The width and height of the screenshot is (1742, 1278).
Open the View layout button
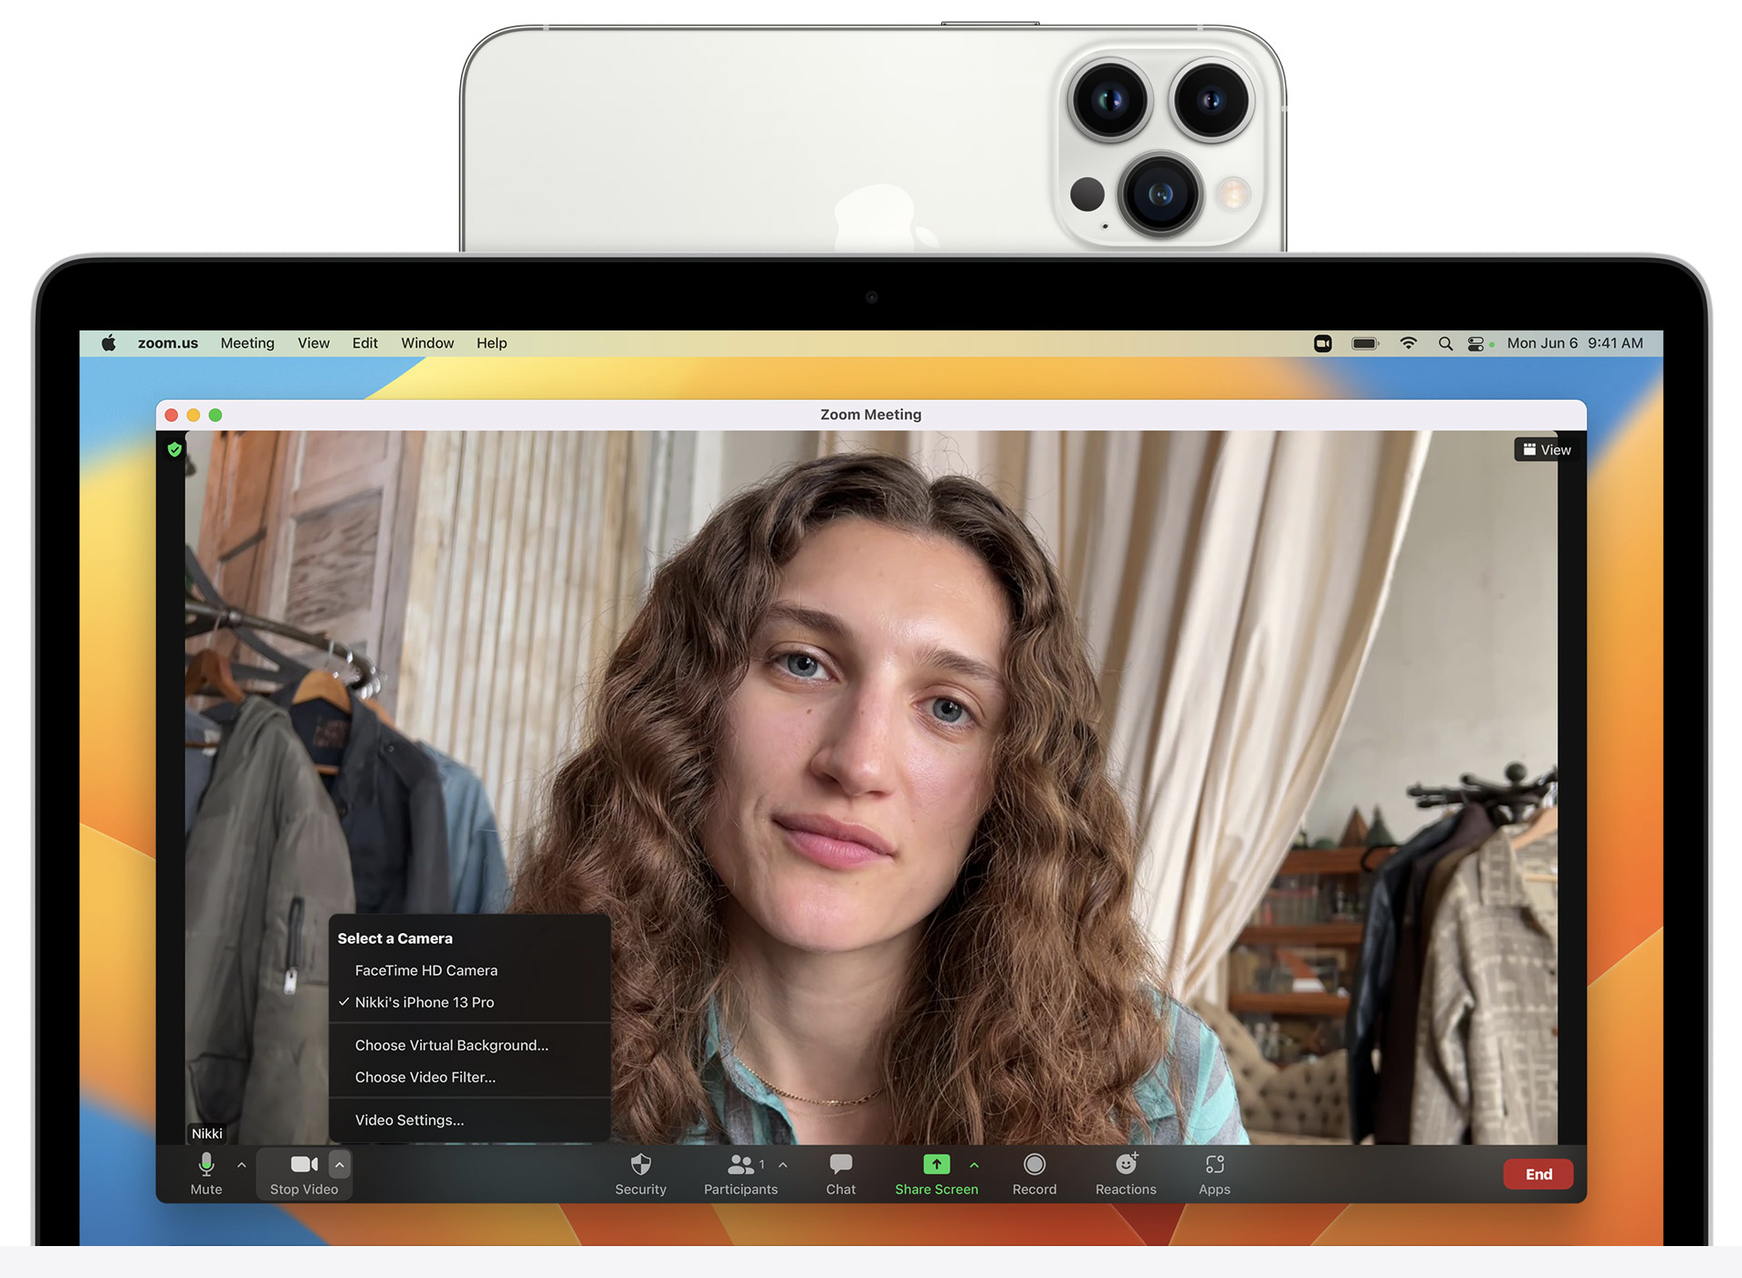point(1547,450)
